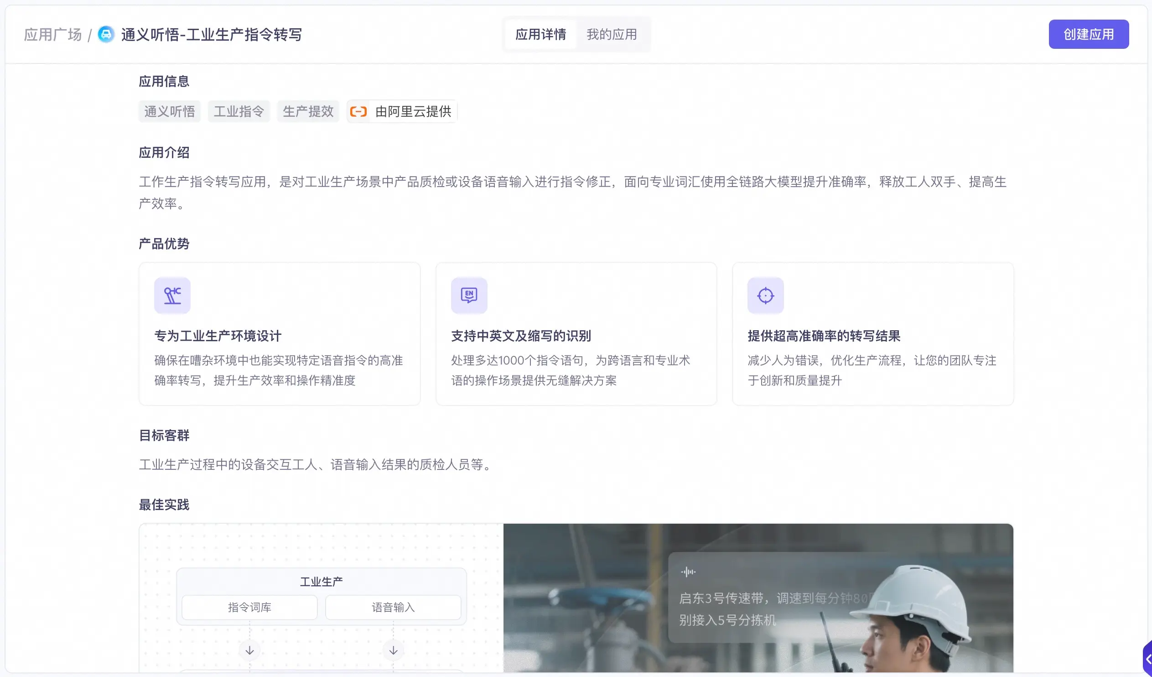Click the EN language recognition icon
1152x677 pixels.
(x=469, y=296)
